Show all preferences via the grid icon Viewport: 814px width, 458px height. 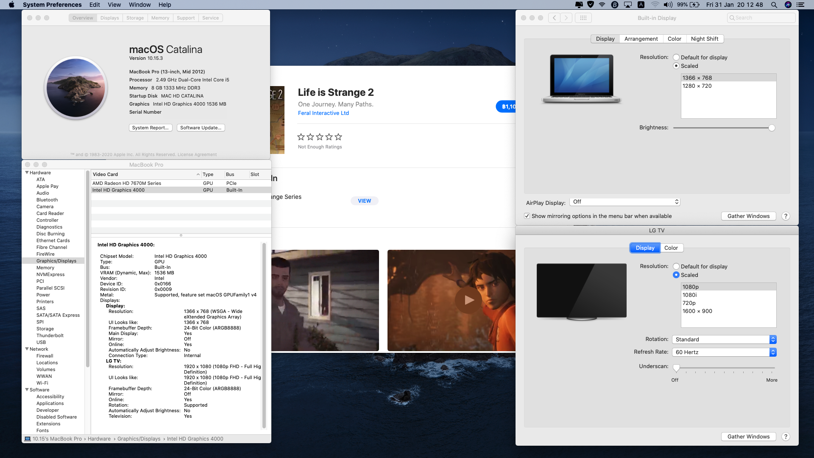point(583,18)
